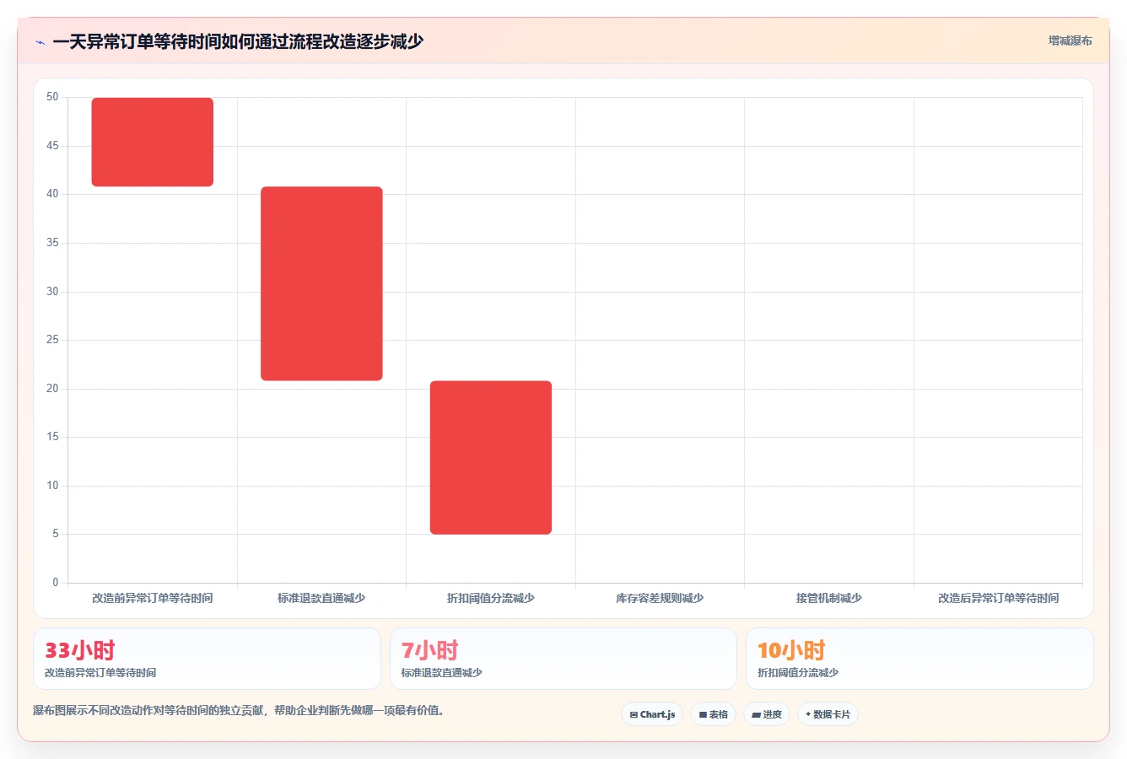1127x759 pixels.
Task: Click the 7小时 stat card
Action: pos(563,659)
